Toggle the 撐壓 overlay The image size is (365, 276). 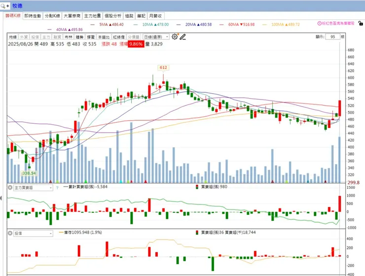pyautogui.click(x=91, y=37)
